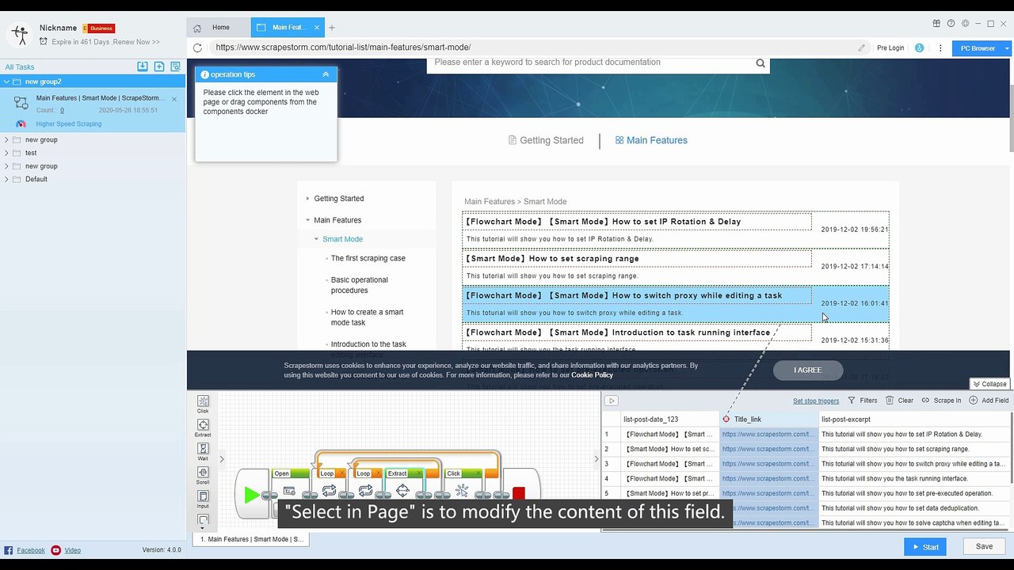Viewport: 1014px width, 570px height.
Task: Click the Pre Login button
Action: coord(890,48)
